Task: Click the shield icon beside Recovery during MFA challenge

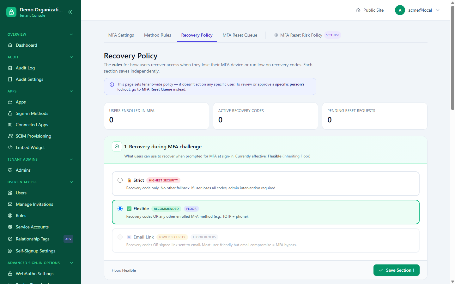Action: click(x=117, y=146)
